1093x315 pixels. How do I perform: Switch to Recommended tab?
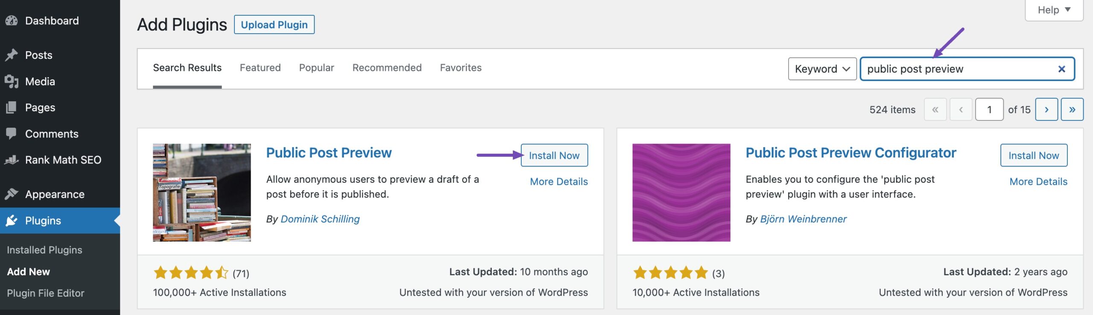pos(387,67)
